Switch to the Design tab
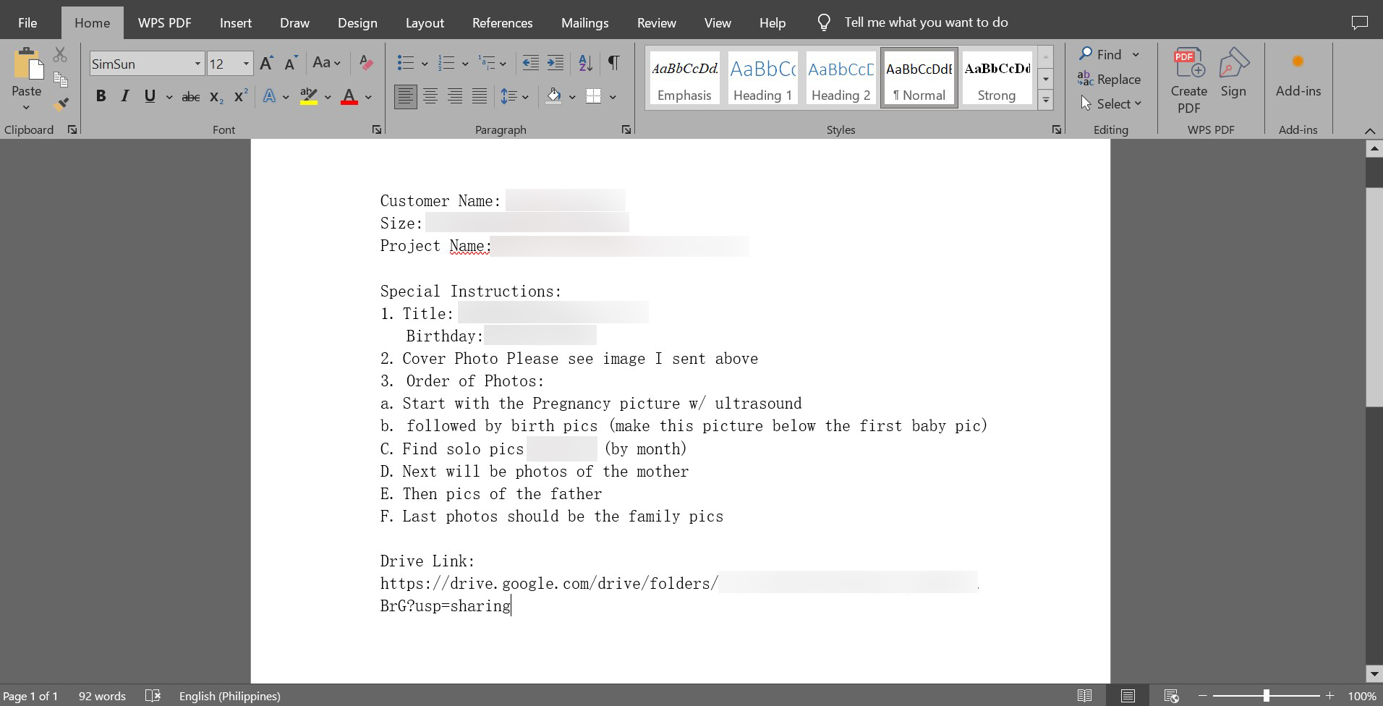The height and width of the screenshot is (706, 1383). pyautogui.click(x=357, y=23)
